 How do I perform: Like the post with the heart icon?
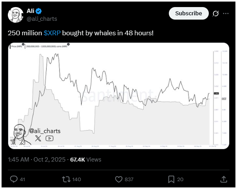[x=119, y=179]
